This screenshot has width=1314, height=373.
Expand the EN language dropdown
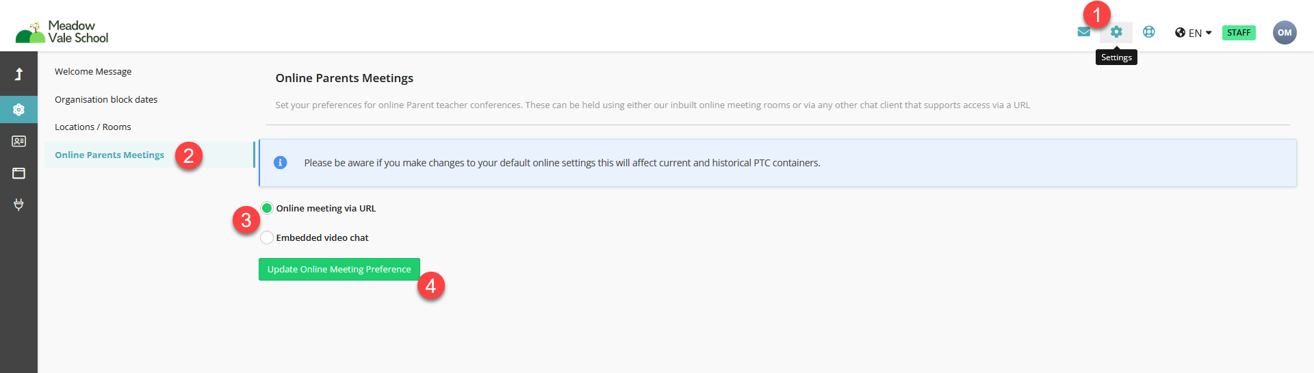pos(1194,33)
